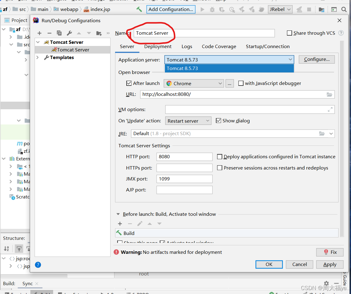This screenshot has height=294, width=351.
Task: Click the empty AJP port field
Action: tap(184, 190)
